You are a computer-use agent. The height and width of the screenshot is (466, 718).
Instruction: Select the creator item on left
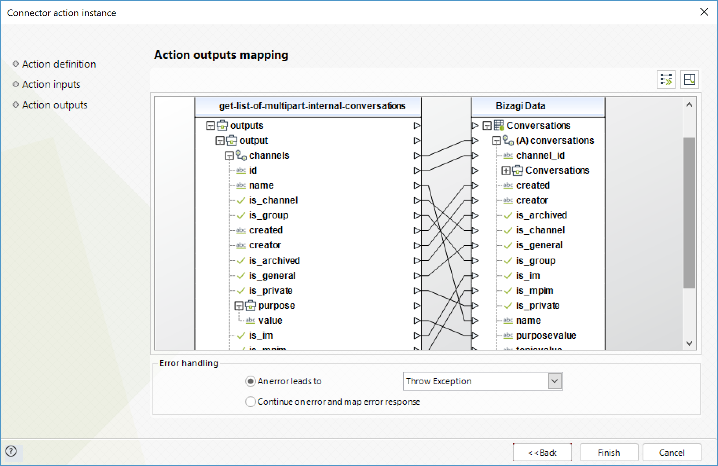[265, 245]
